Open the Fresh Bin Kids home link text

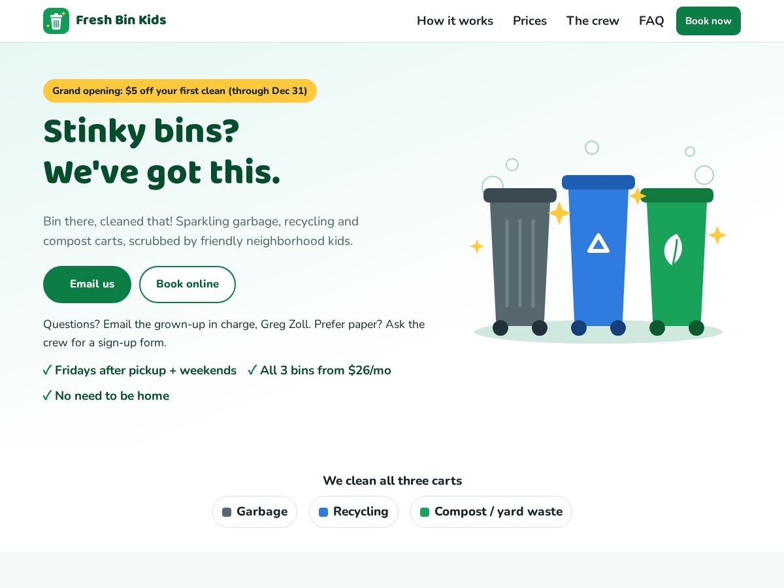point(121,20)
